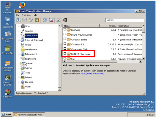Click the checklist select-all toolbar icon
Image resolution: width=156 pixels, height=117 pixels.
(x=37, y=20)
